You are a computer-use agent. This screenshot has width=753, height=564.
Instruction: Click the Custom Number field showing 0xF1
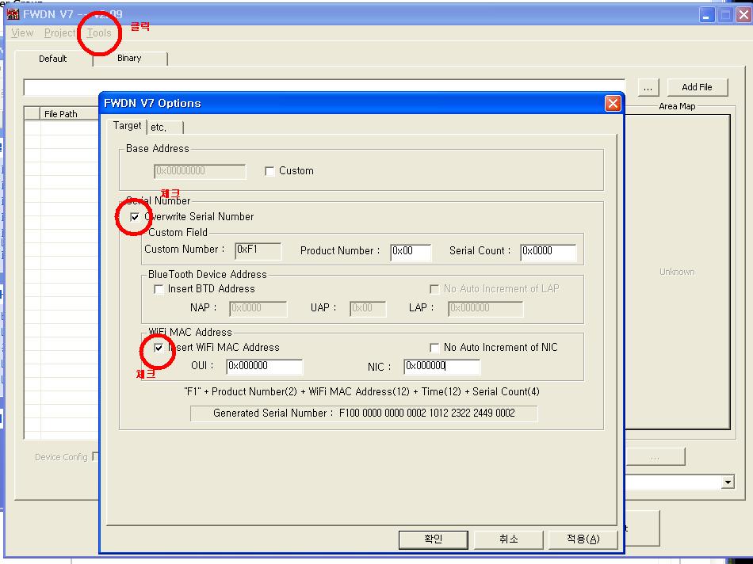pyautogui.click(x=258, y=250)
